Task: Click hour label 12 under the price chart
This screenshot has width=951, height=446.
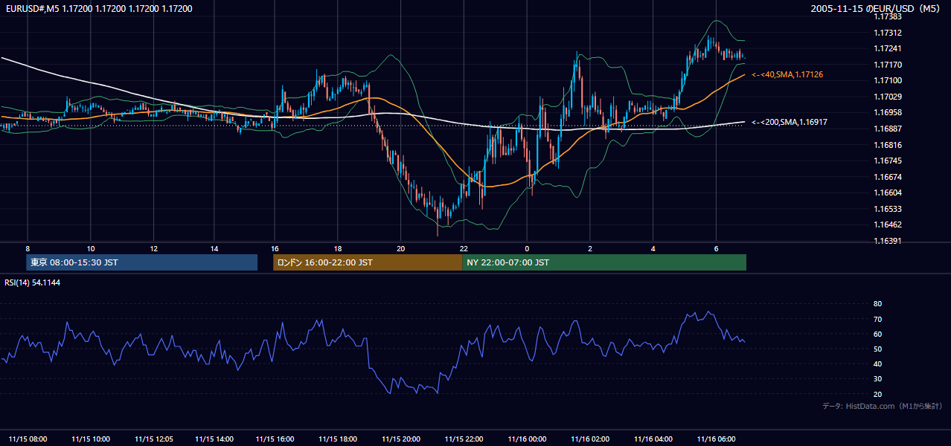Action: pos(153,248)
